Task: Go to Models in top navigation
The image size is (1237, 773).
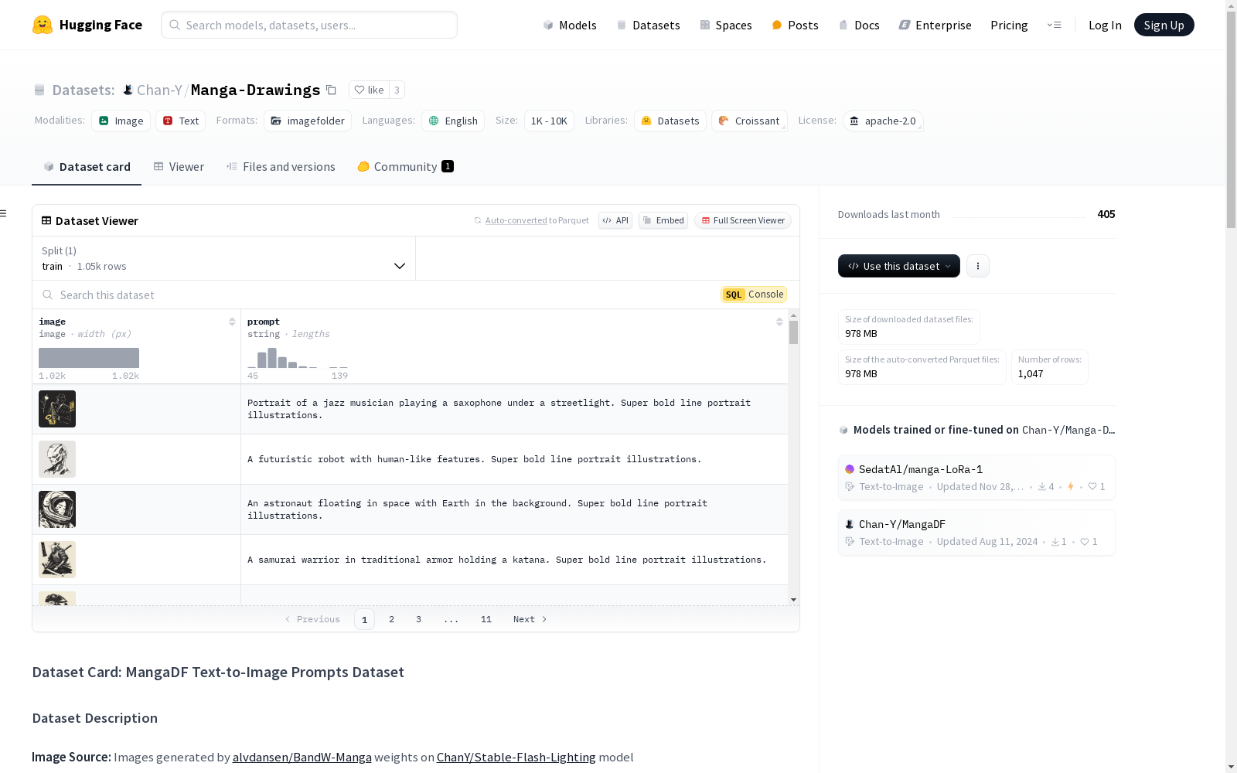Action: 570,25
